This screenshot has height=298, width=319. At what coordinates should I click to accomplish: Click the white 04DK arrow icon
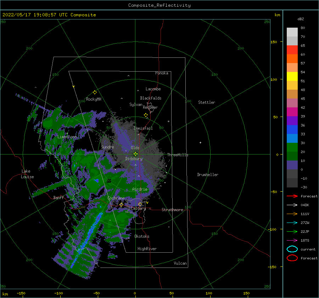pyautogui.click(x=292, y=205)
